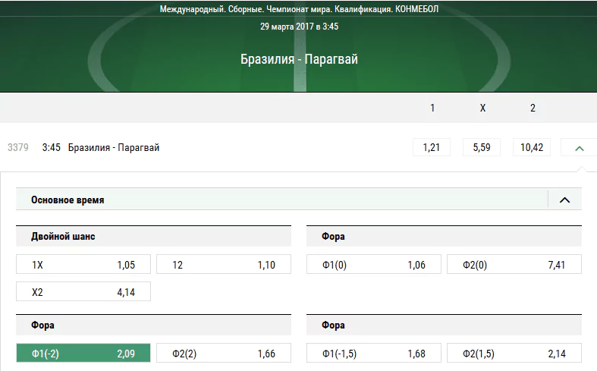Deselect highlighted Ф1(-2) bet 2,09

coord(83,353)
